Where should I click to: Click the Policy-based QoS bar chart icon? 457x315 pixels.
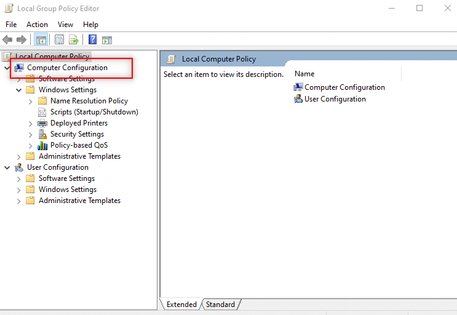pos(42,145)
